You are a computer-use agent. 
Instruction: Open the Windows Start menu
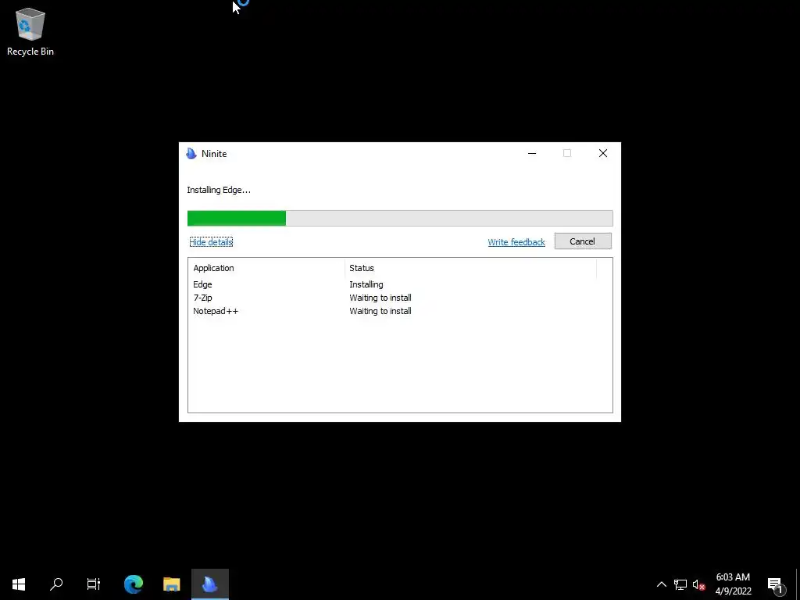19,584
